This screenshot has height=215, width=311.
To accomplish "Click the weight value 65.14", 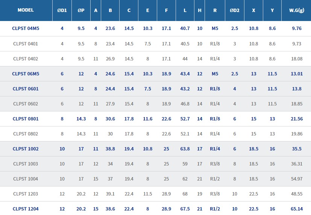I will point(296,209).
